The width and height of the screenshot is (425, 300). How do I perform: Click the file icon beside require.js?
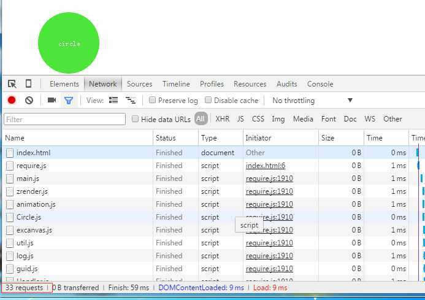click(x=10, y=166)
